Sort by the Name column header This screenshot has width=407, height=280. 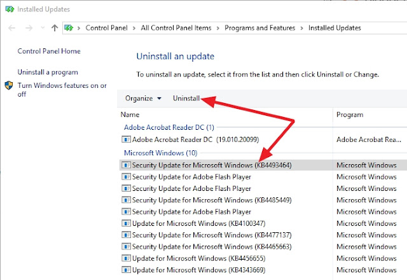[130, 115]
